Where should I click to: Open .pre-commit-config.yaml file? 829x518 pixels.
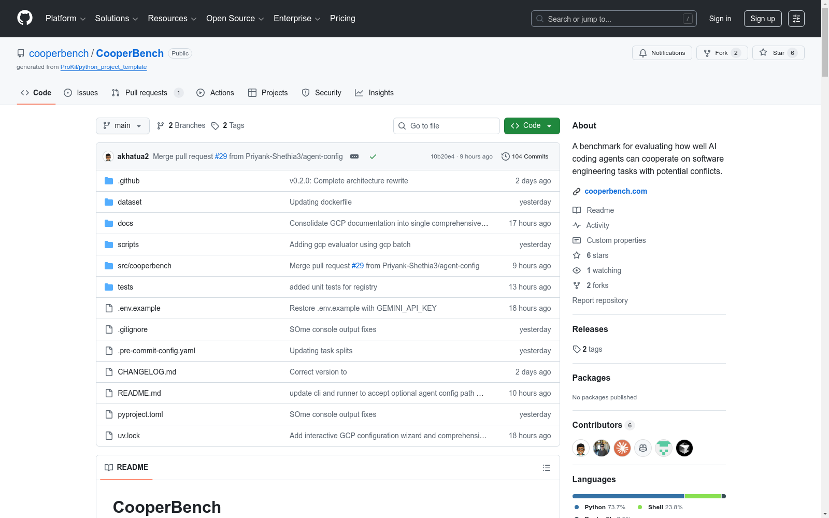click(x=156, y=351)
